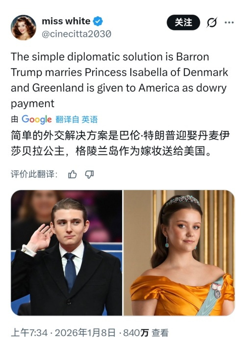Image resolution: width=245 pixels, height=348 pixels.
Task: Click the blue verified badge icon
Action: point(98,21)
